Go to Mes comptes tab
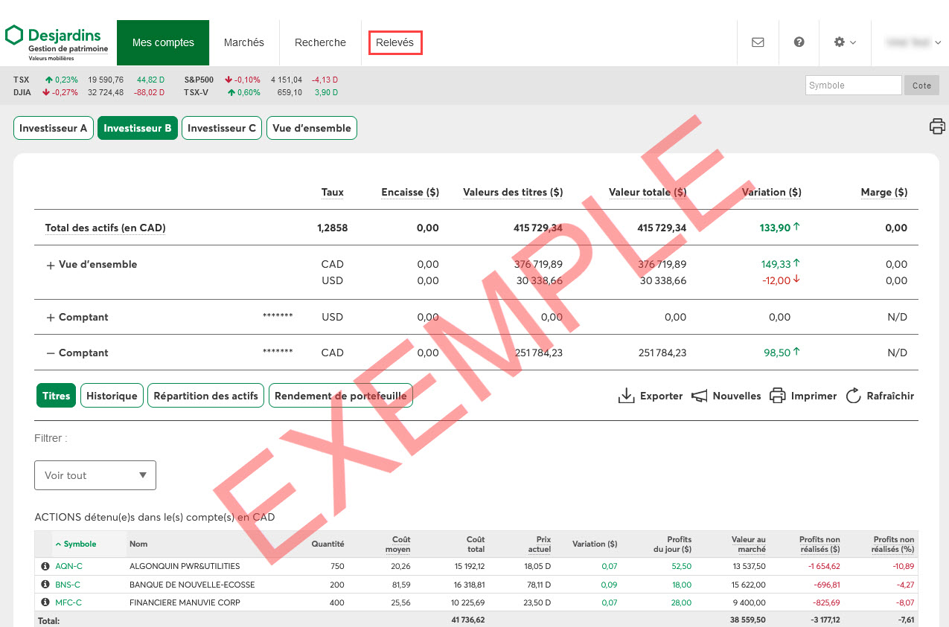The image size is (949, 627). [163, 42]
